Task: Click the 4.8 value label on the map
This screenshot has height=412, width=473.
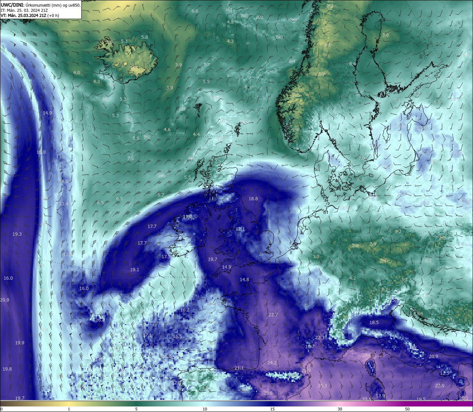Action: pyautogui.click(x=230, y=22)
